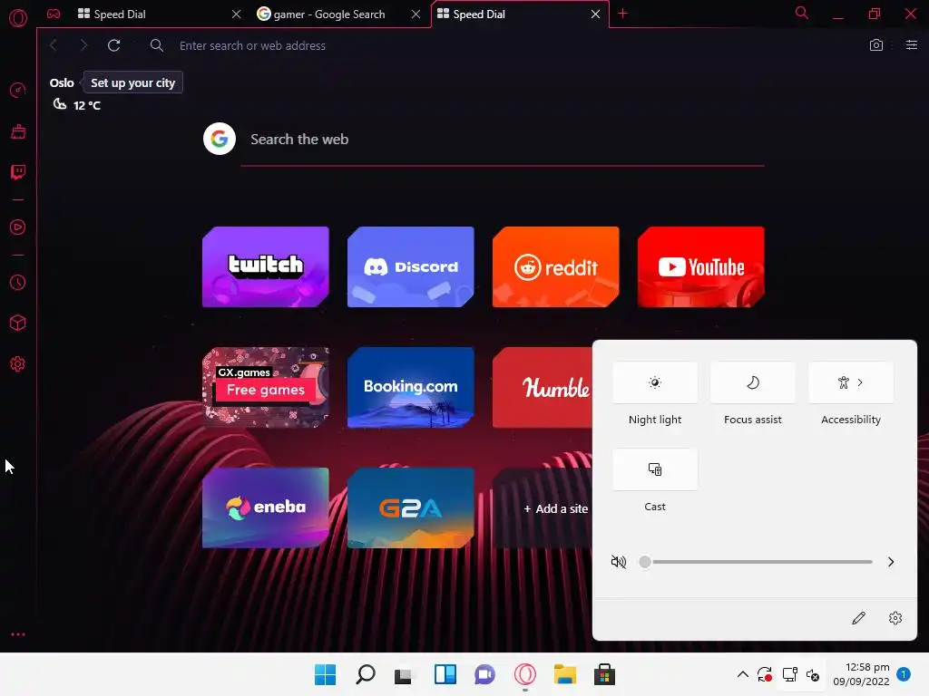
Task: Open Discord speed dial tile
Action: 411,267
